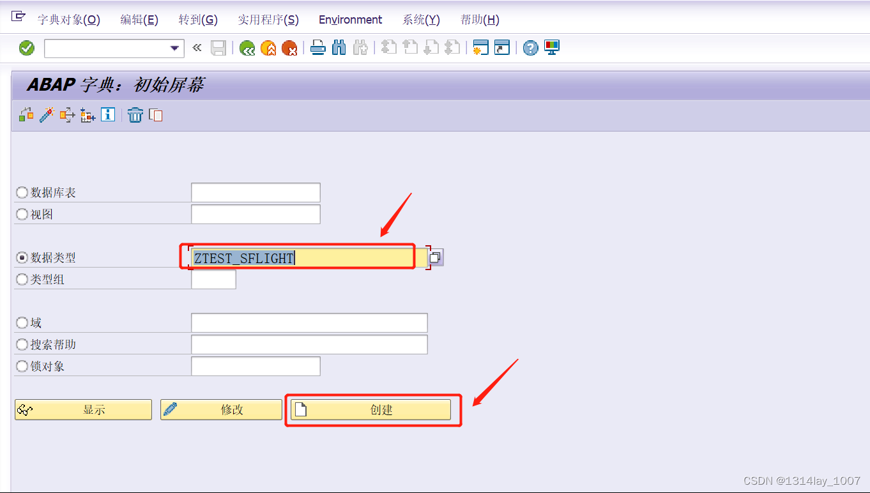Select the 类型组 radio button
Screen dimensions: 870x493
pos(22,280)
